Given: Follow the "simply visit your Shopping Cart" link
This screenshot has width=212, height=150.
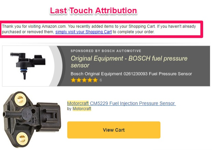Looking at the screenshot, I should point(84,32).
